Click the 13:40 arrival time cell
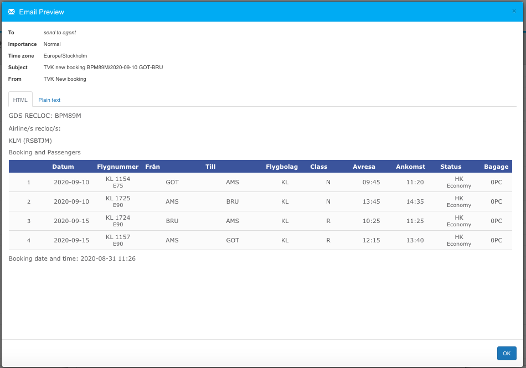 point(415,241)
